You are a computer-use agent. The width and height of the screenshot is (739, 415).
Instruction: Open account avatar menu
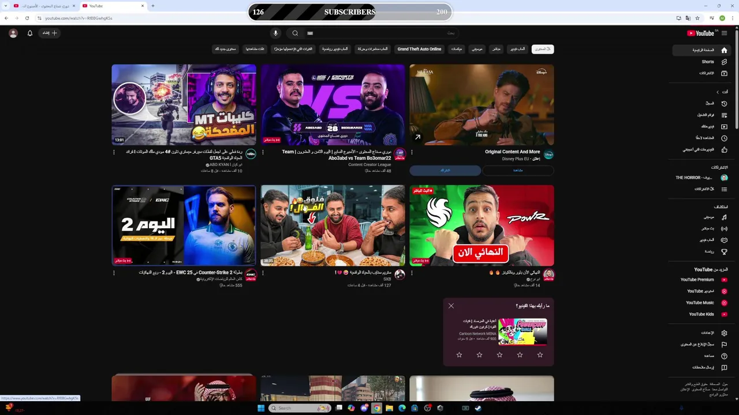click(x=13, y=33)
